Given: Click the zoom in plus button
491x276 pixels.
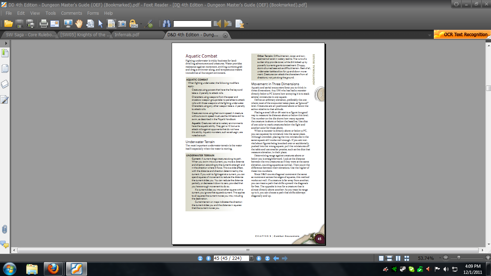Looking at the screenshot, I should [x=488, y=258].
